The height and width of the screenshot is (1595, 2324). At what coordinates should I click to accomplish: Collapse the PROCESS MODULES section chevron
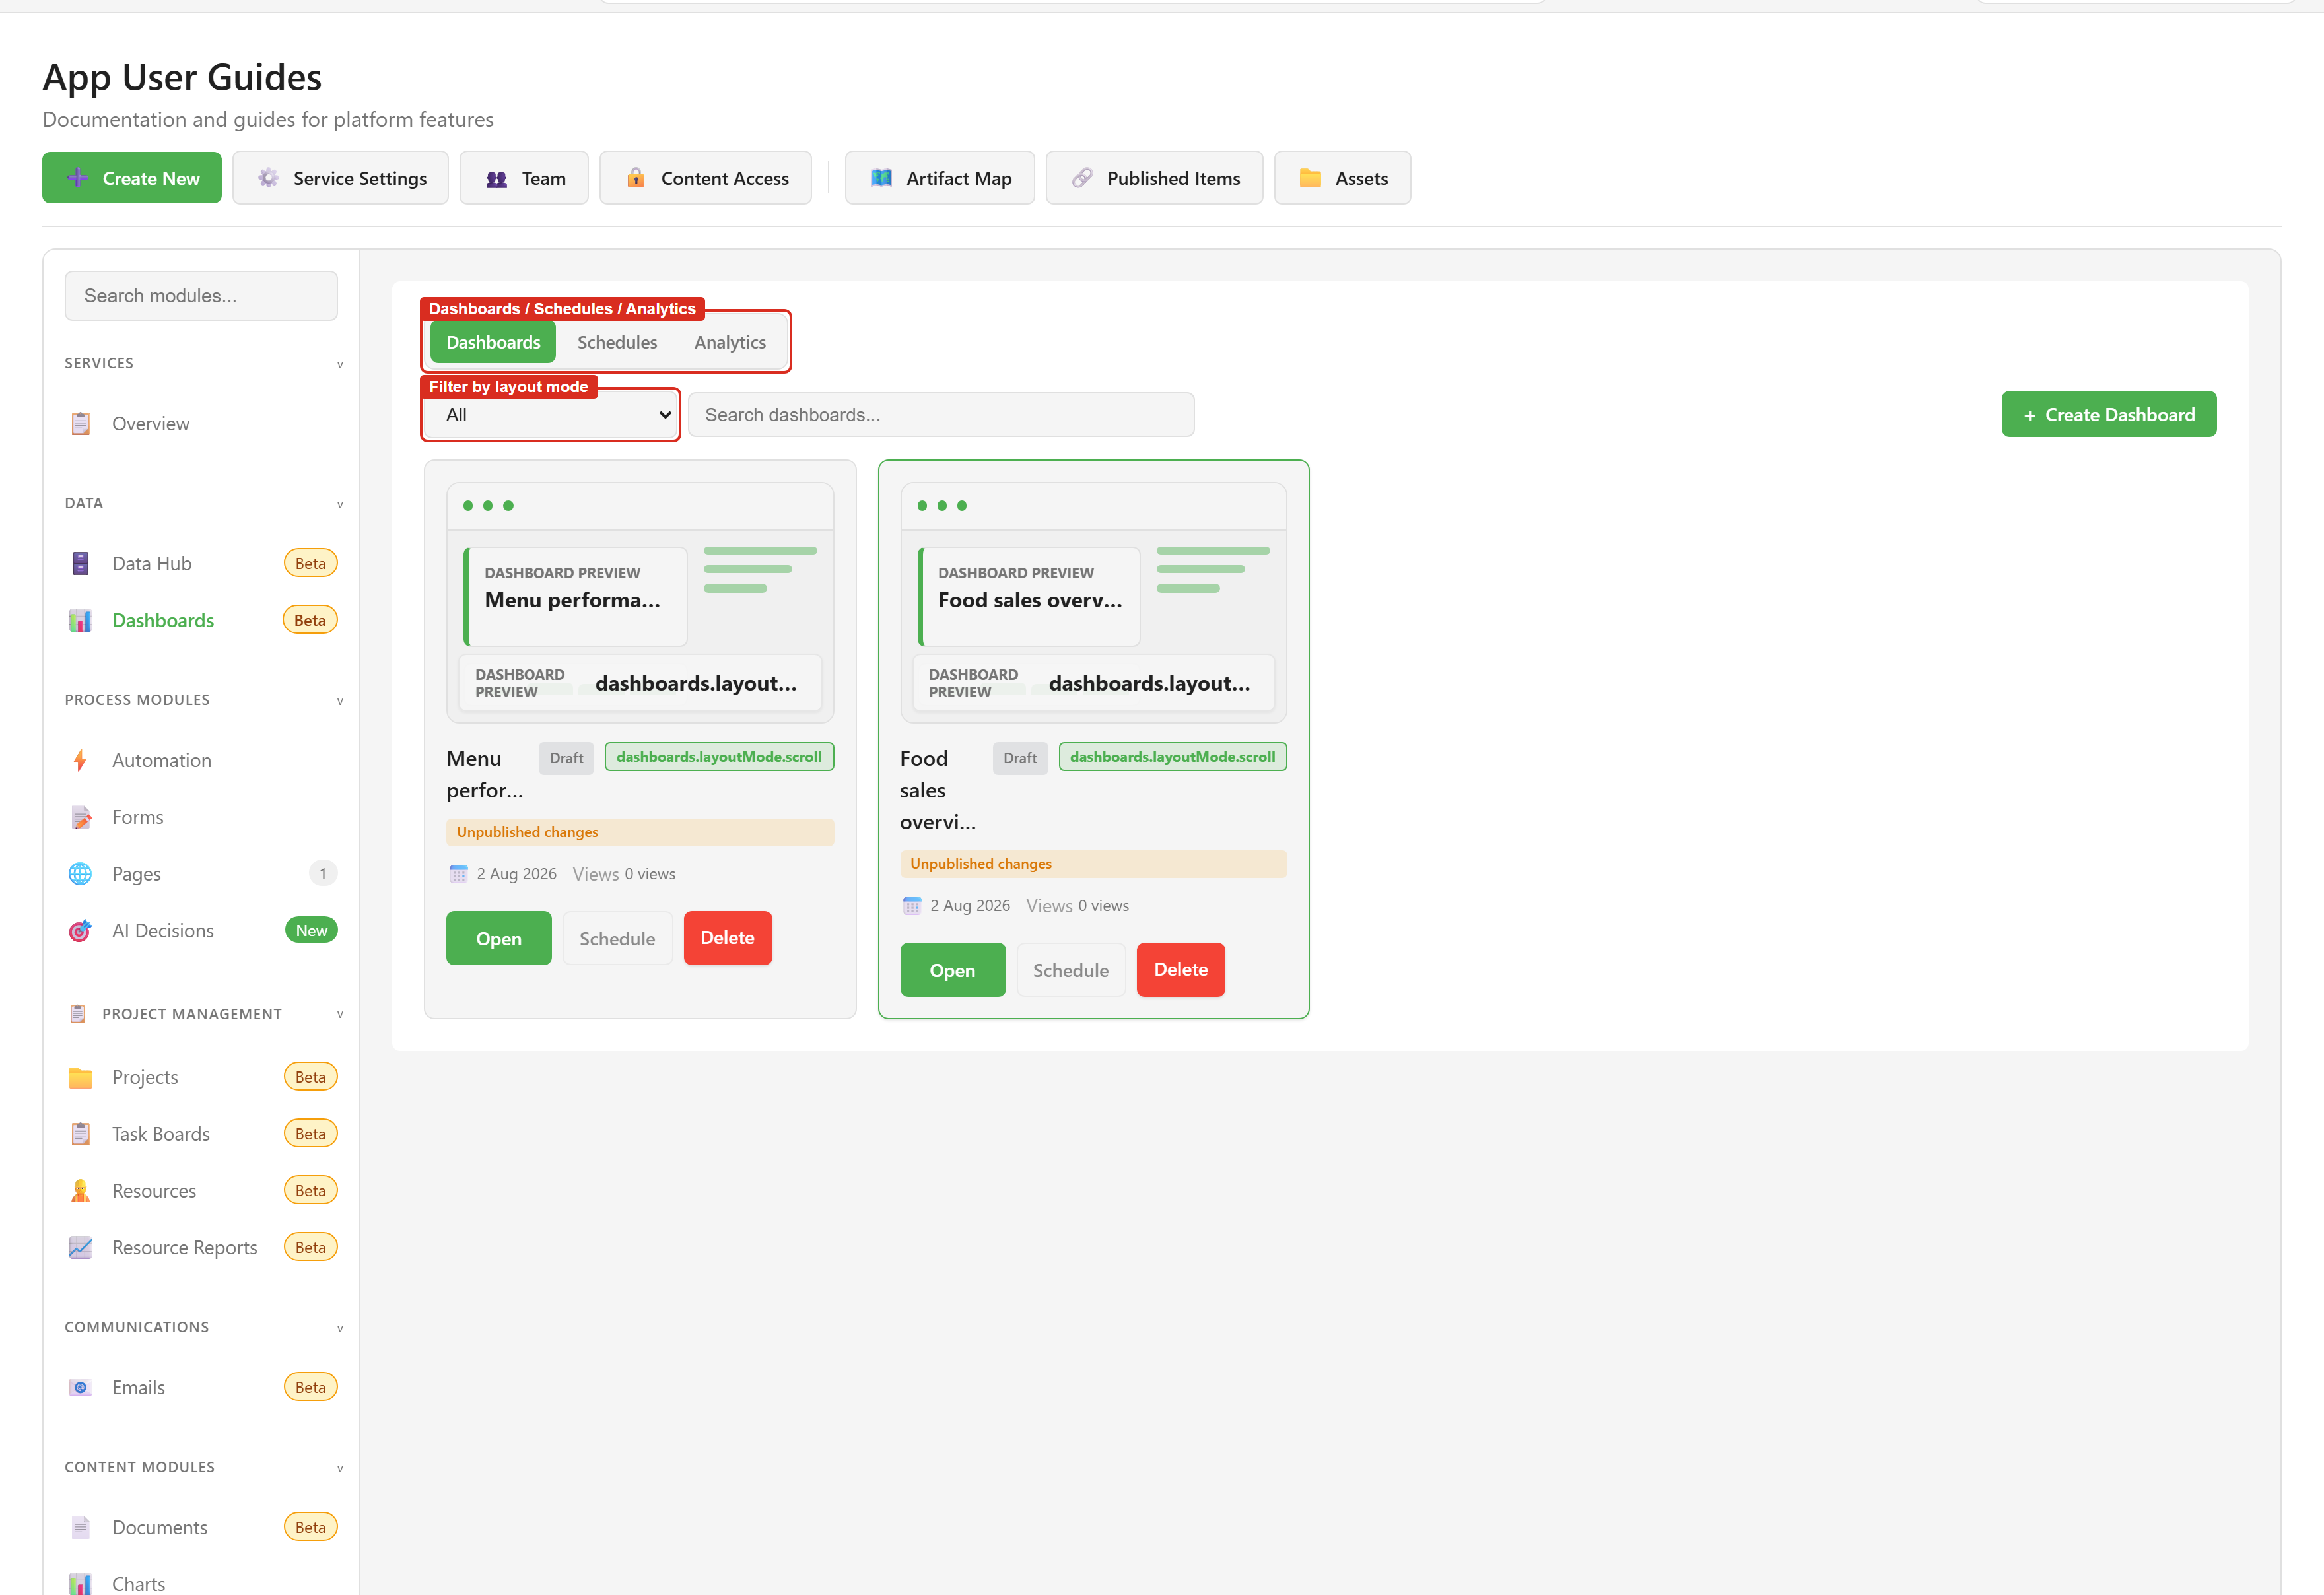point(340,701)
